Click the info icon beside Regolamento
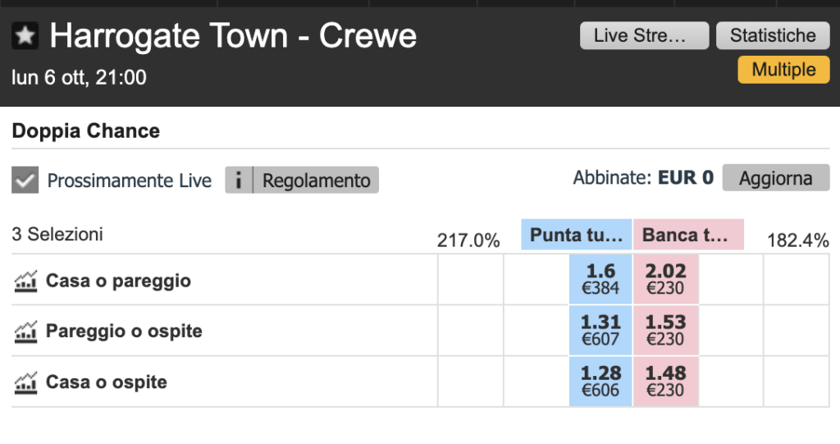This screenshot has width=840, height=444. tap(239, 180)
